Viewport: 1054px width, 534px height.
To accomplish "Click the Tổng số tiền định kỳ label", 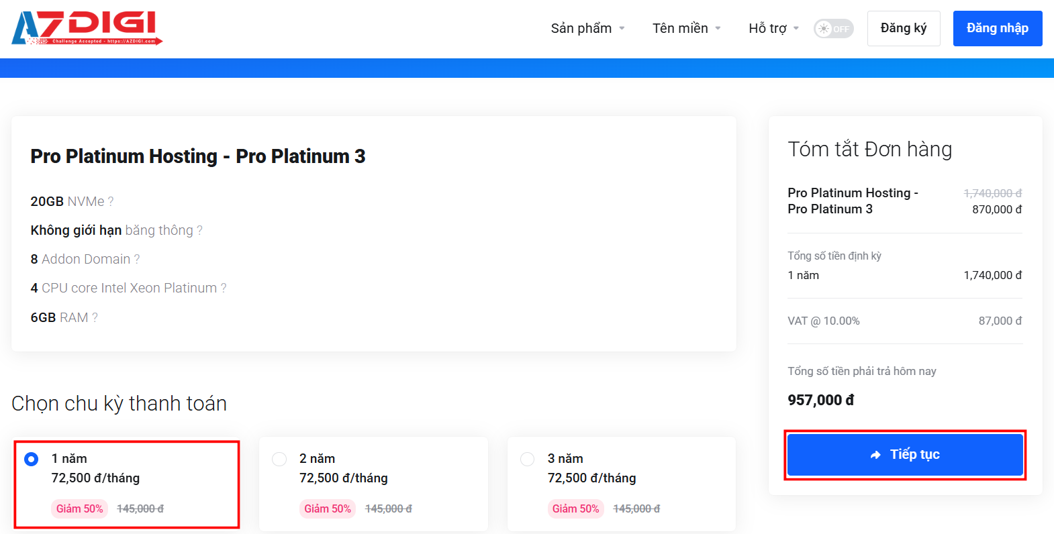I will click(x=834, y=256).
